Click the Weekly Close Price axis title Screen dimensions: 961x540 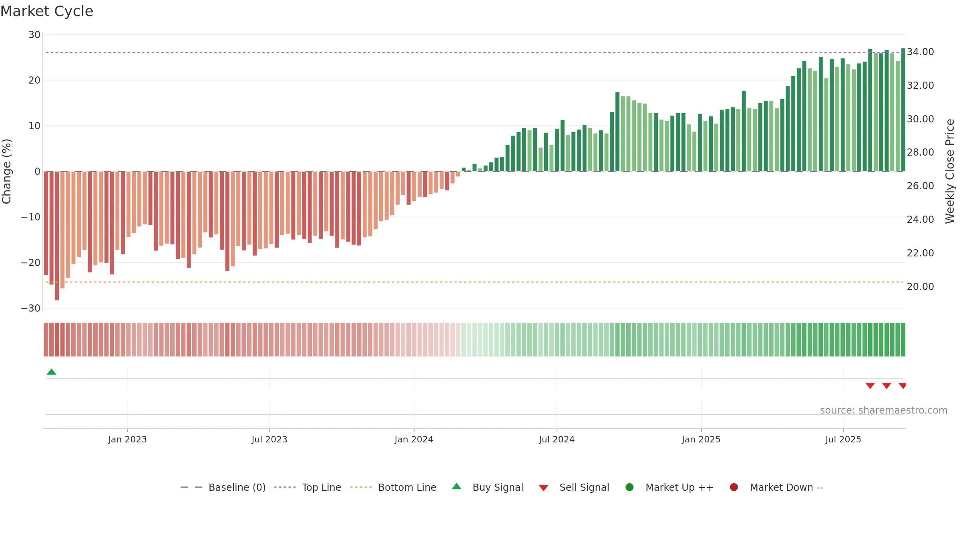(950, 171)
